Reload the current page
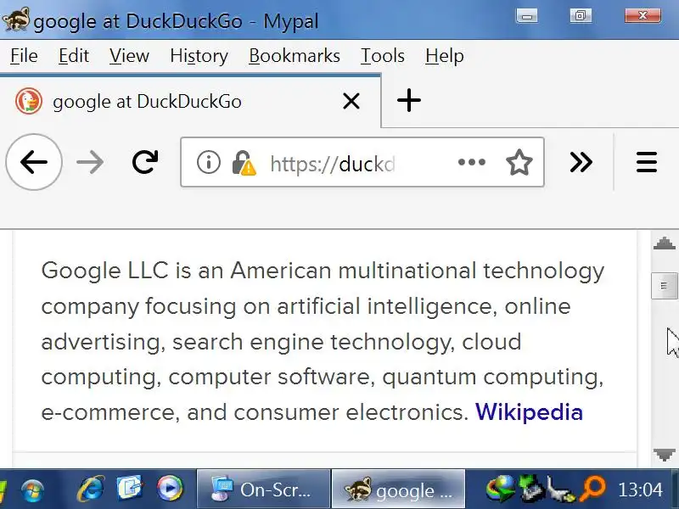679x509 pixels. pyautogui.click(x=145, y=162)
